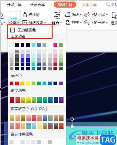Select bright red standard color
The height and width of the screenshot is (145, 117).
coord(17,83)
